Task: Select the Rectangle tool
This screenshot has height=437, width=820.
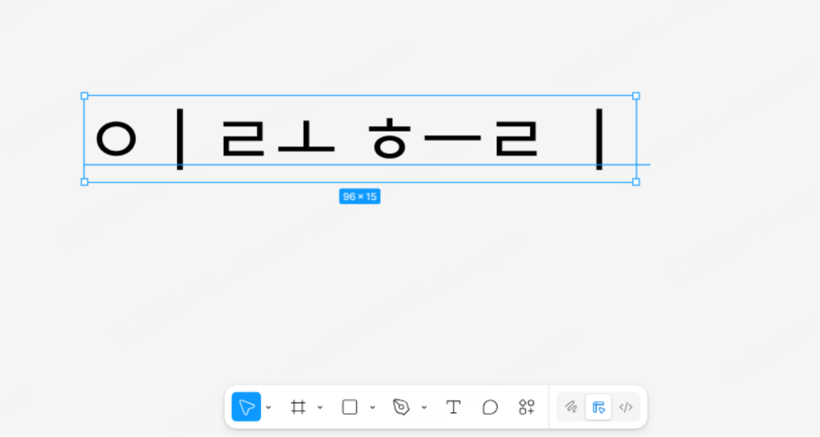Action: point(350,406)
